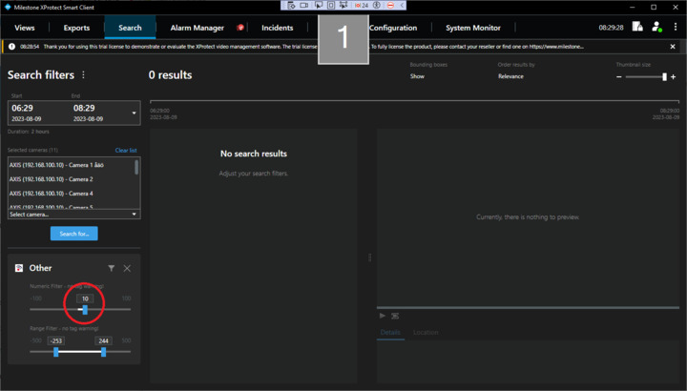Open the top-right vertical dots menu
The width and height of the screenshot is (687, 391).
[x=676, y=28]
